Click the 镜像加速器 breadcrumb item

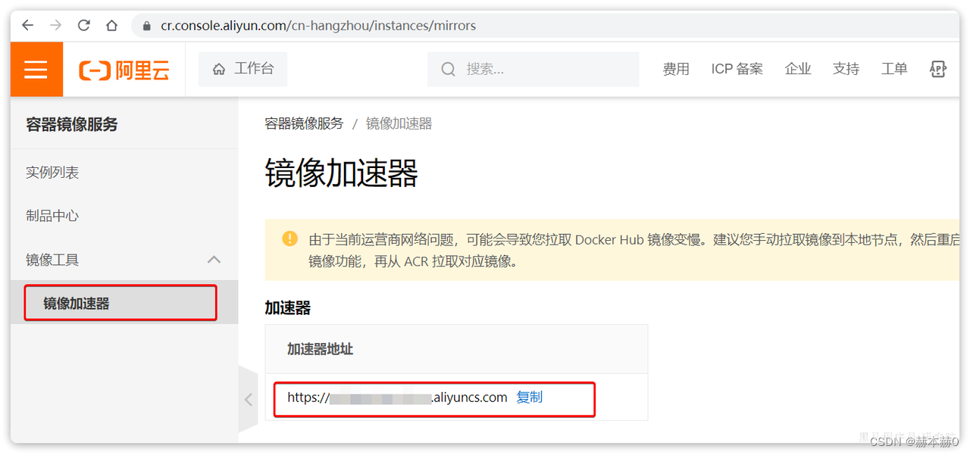[399, 123]
